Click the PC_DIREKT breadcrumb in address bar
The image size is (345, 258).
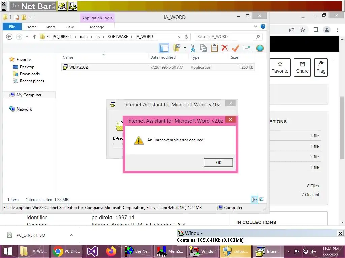point(62,37)
